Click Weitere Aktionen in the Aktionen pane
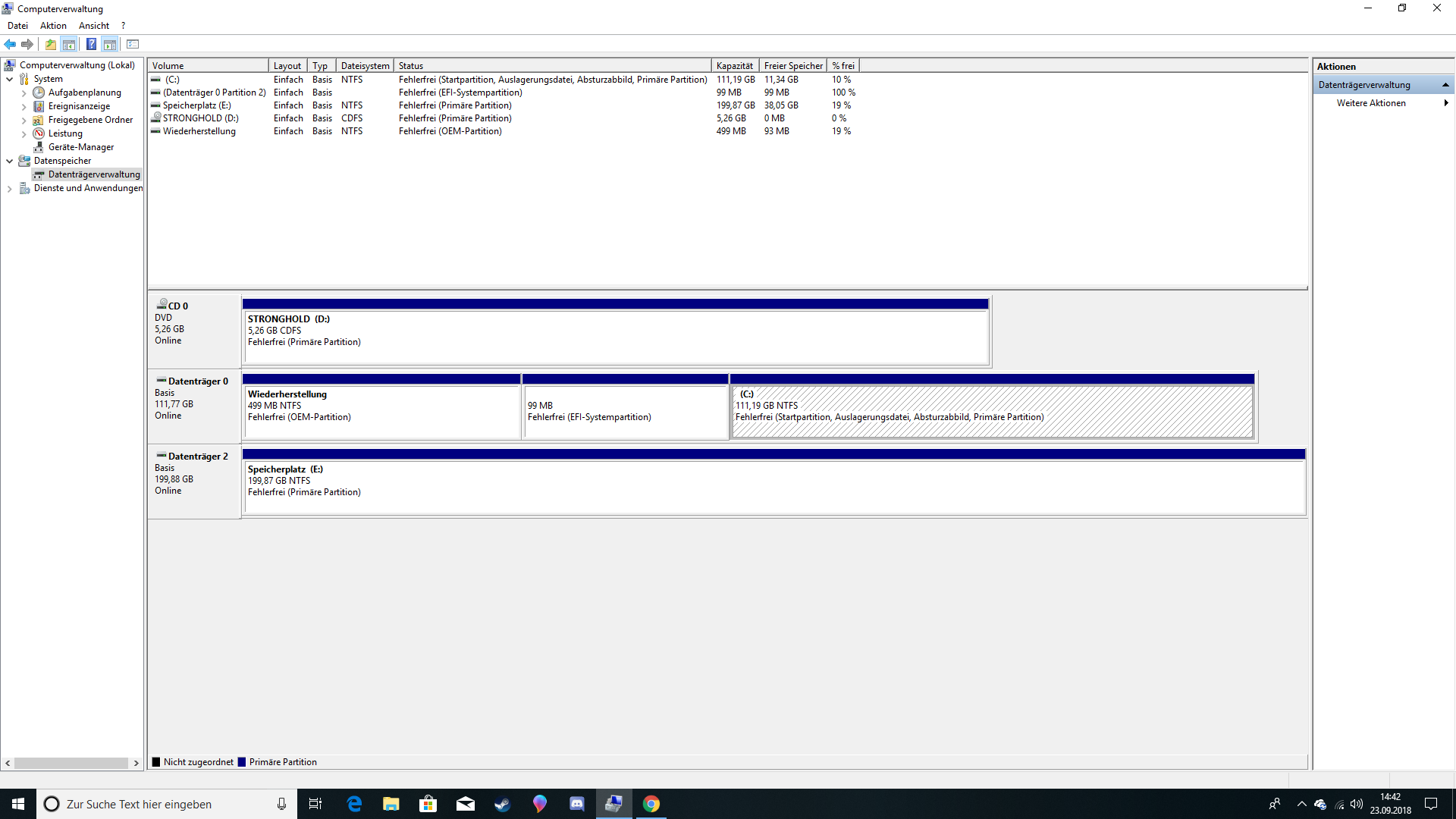Viewport: 1456px width, 819px height. [1370, 103]
